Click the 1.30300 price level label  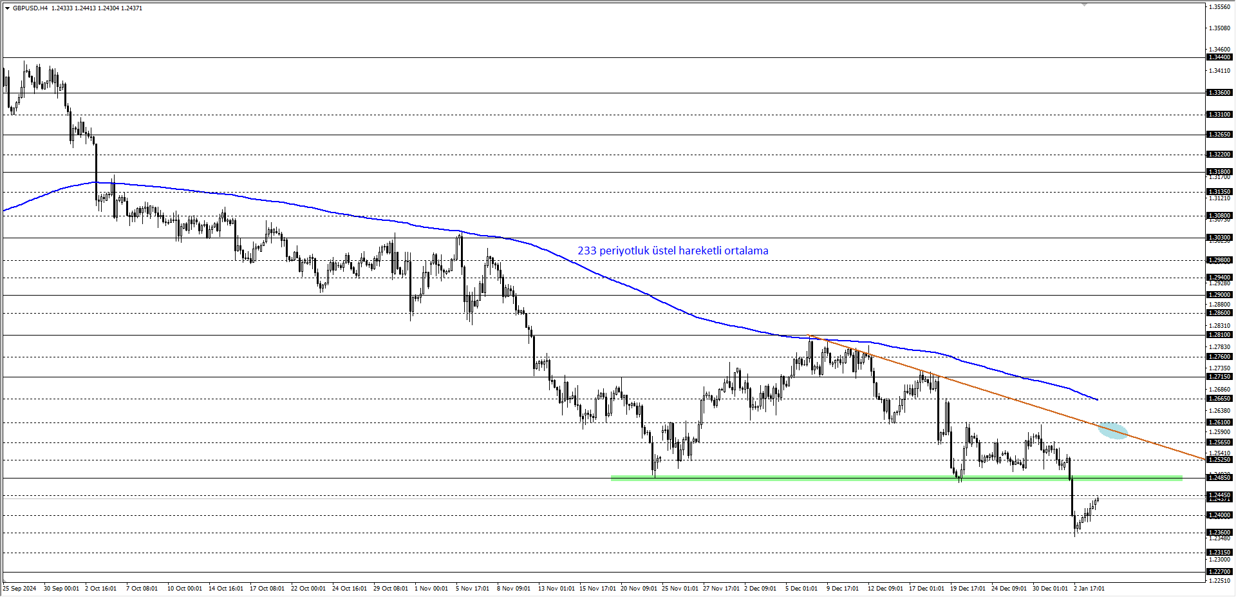tap(1219, 238)
